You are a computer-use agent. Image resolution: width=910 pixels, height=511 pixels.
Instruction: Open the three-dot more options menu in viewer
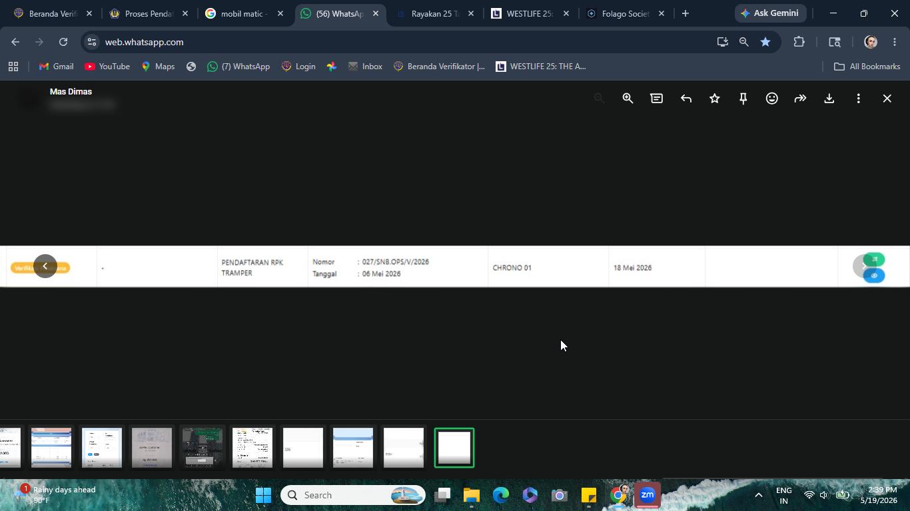pos(858,98)
